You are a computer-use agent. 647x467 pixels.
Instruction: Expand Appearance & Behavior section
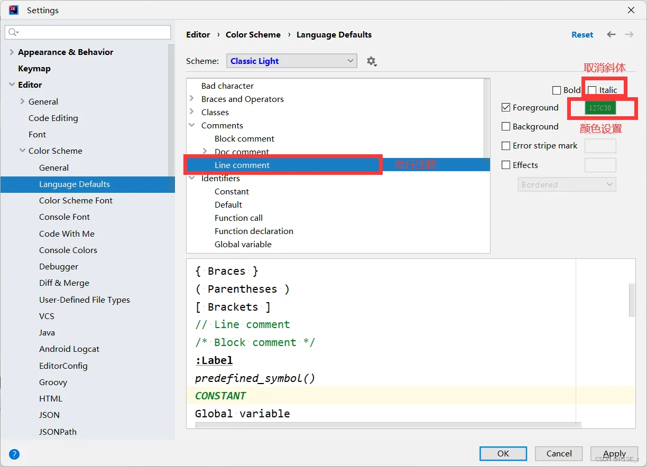point(12,52)
